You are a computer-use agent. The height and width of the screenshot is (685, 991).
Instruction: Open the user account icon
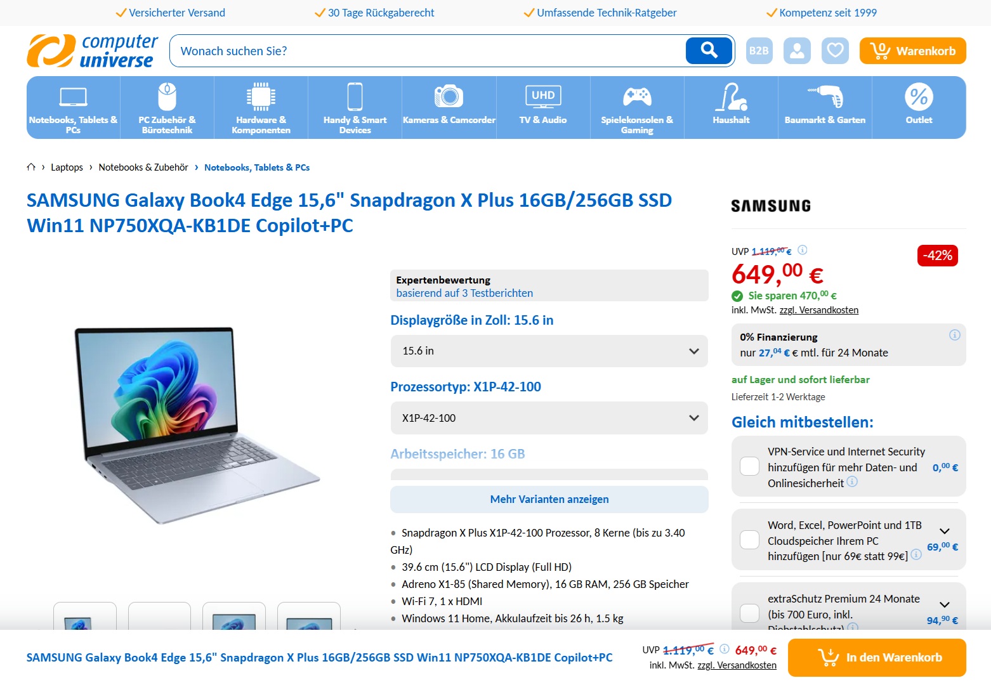tap(797, 51)
